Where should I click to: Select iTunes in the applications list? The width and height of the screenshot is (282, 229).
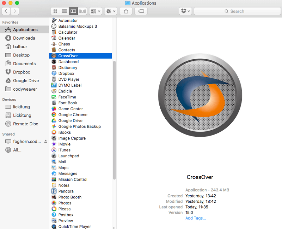(65, 150)
